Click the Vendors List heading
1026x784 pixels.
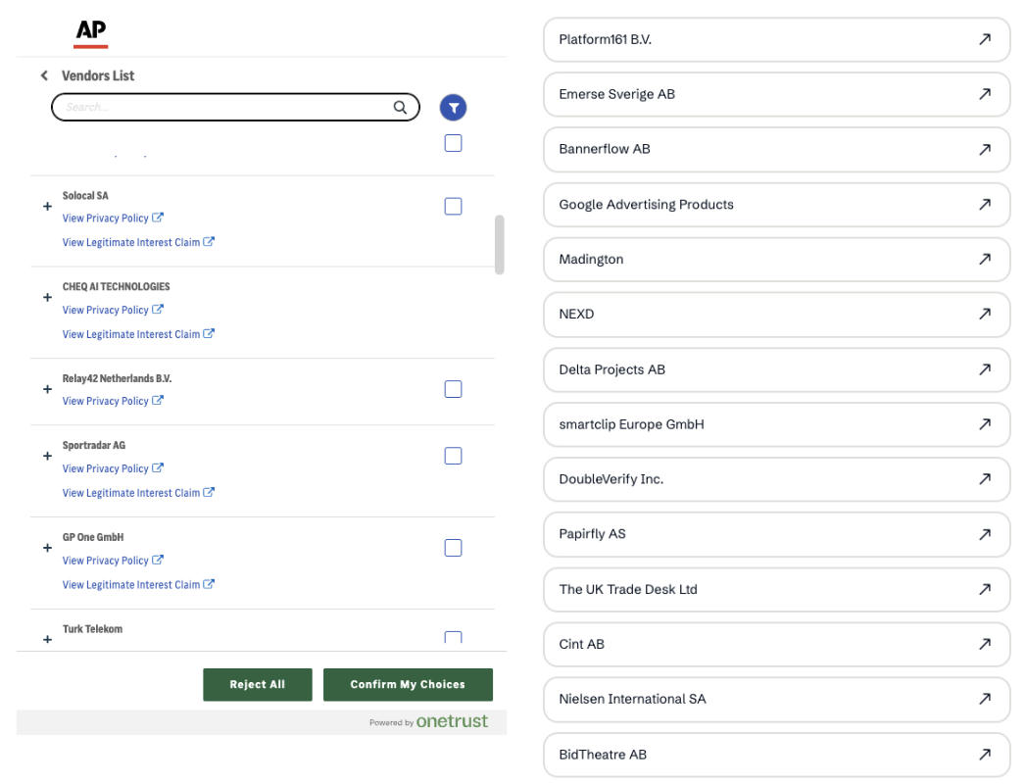tap(97, 75)
